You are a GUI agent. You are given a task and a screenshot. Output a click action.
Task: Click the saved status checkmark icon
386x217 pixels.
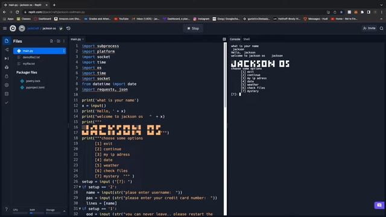pos(61,28)
